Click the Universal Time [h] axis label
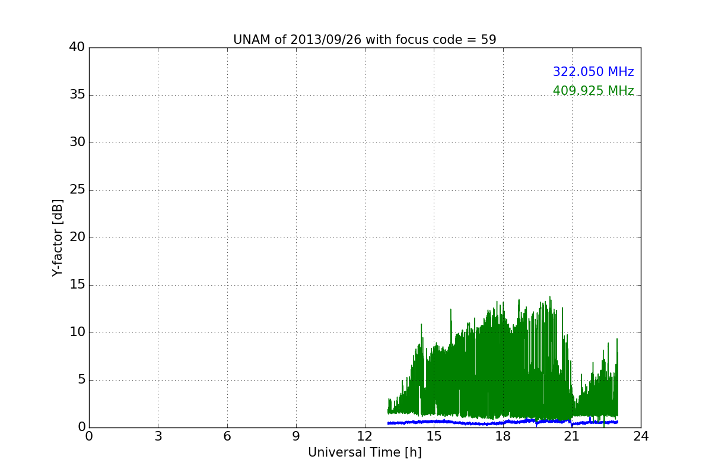 [x=364, y=452]
